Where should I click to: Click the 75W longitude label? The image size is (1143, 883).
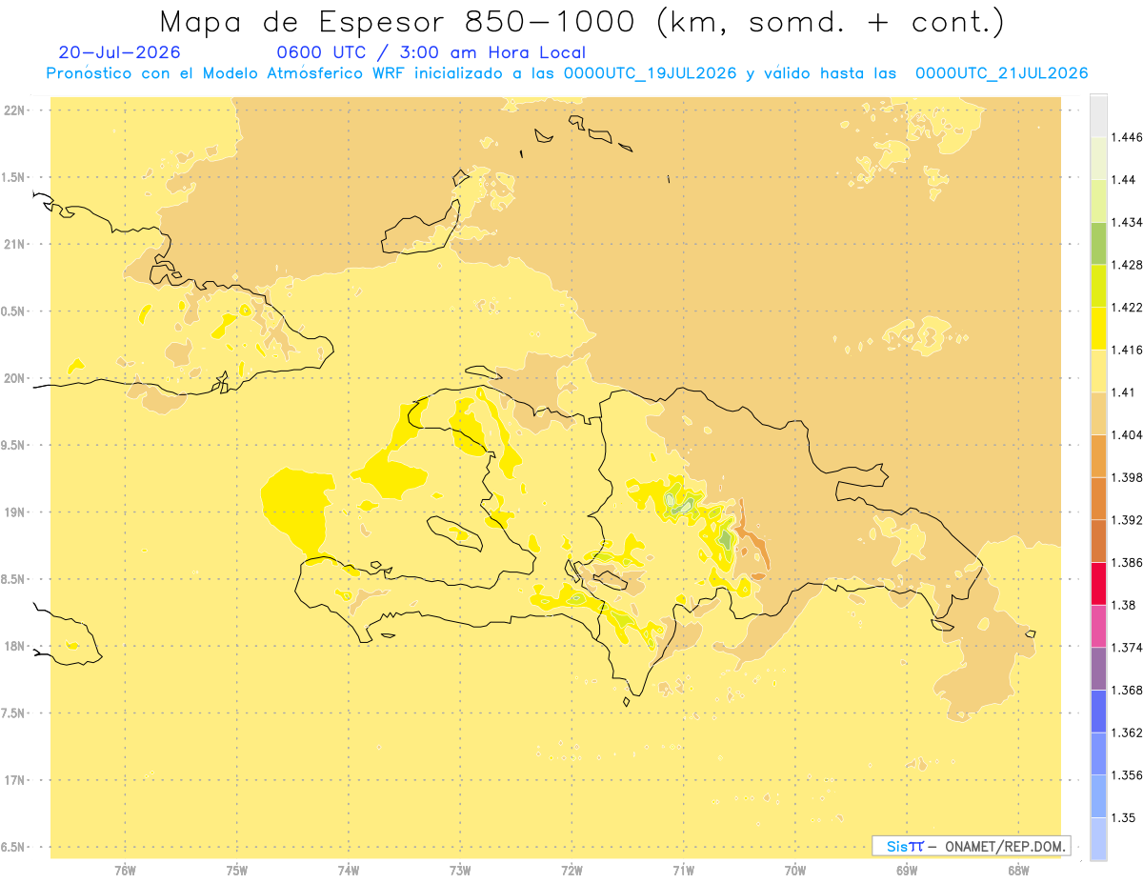click(x=237, y=870)
